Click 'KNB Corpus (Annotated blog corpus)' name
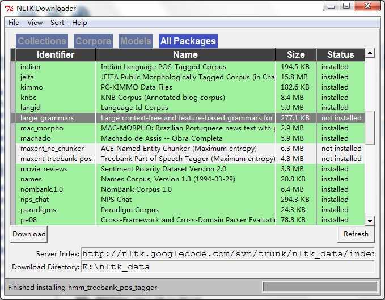Screen dimensions: 385x300 point(163,98)
